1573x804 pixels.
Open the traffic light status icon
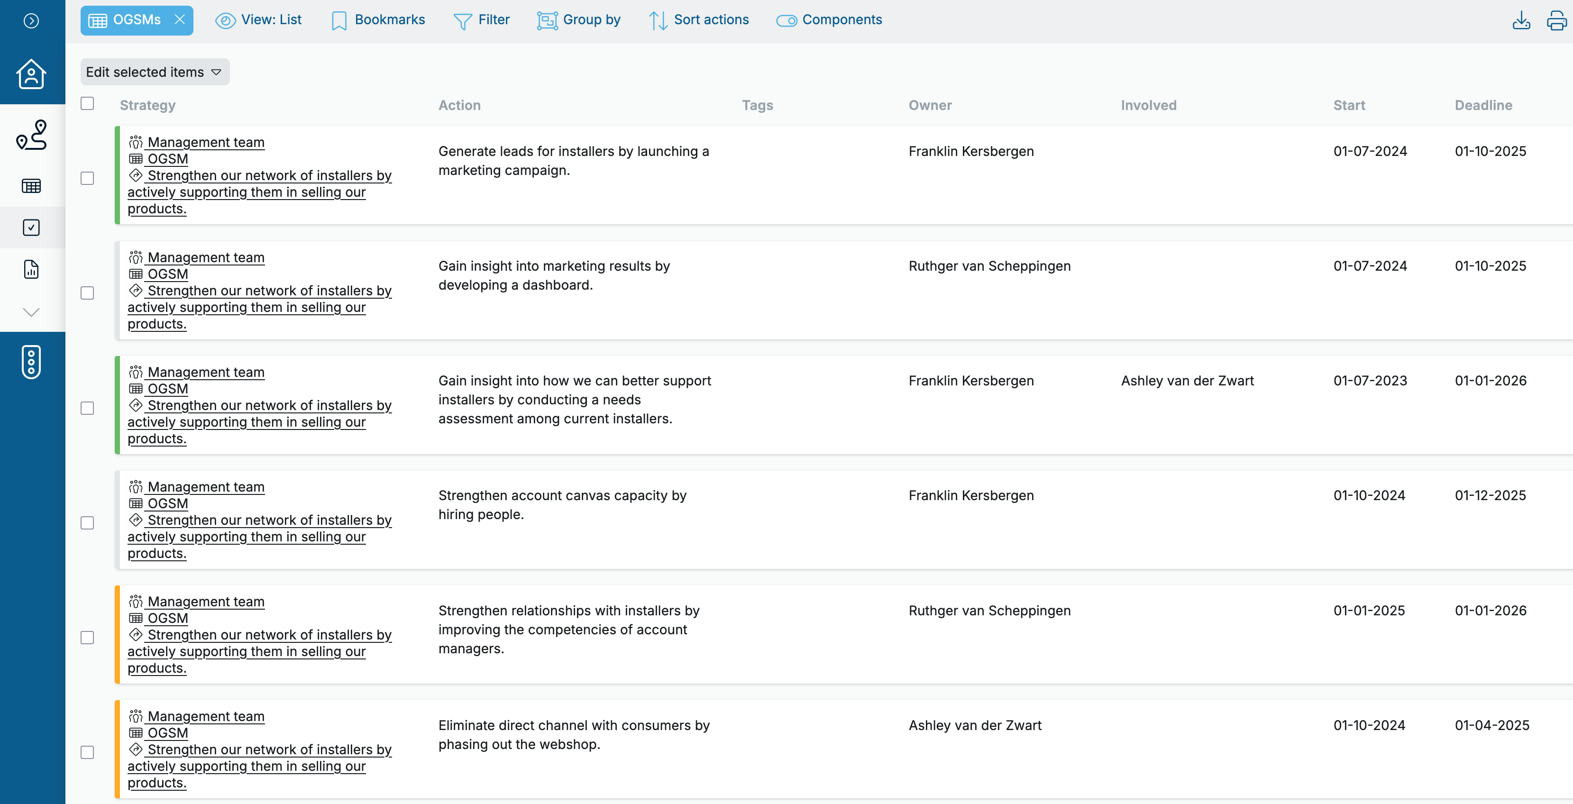point(31,362)
